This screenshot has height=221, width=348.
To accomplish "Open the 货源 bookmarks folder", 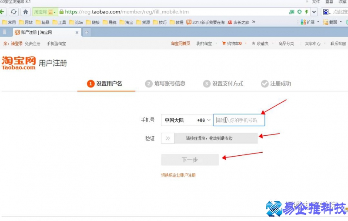I will [143, 22].
